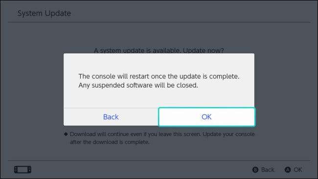Tap the circled A button icon
The image size is (318, 179).
288,170
